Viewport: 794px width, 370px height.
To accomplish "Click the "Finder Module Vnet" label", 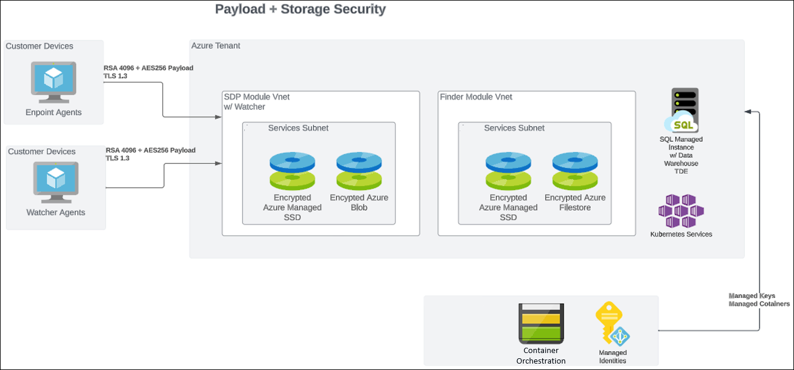I will point(476,97).
